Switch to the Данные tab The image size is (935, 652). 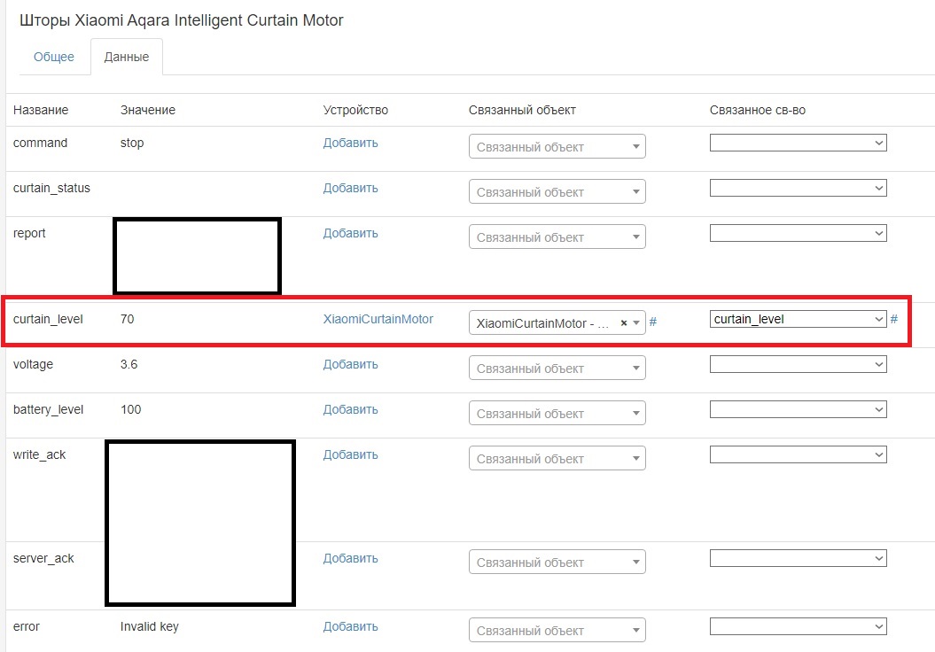tap(126, 57)
